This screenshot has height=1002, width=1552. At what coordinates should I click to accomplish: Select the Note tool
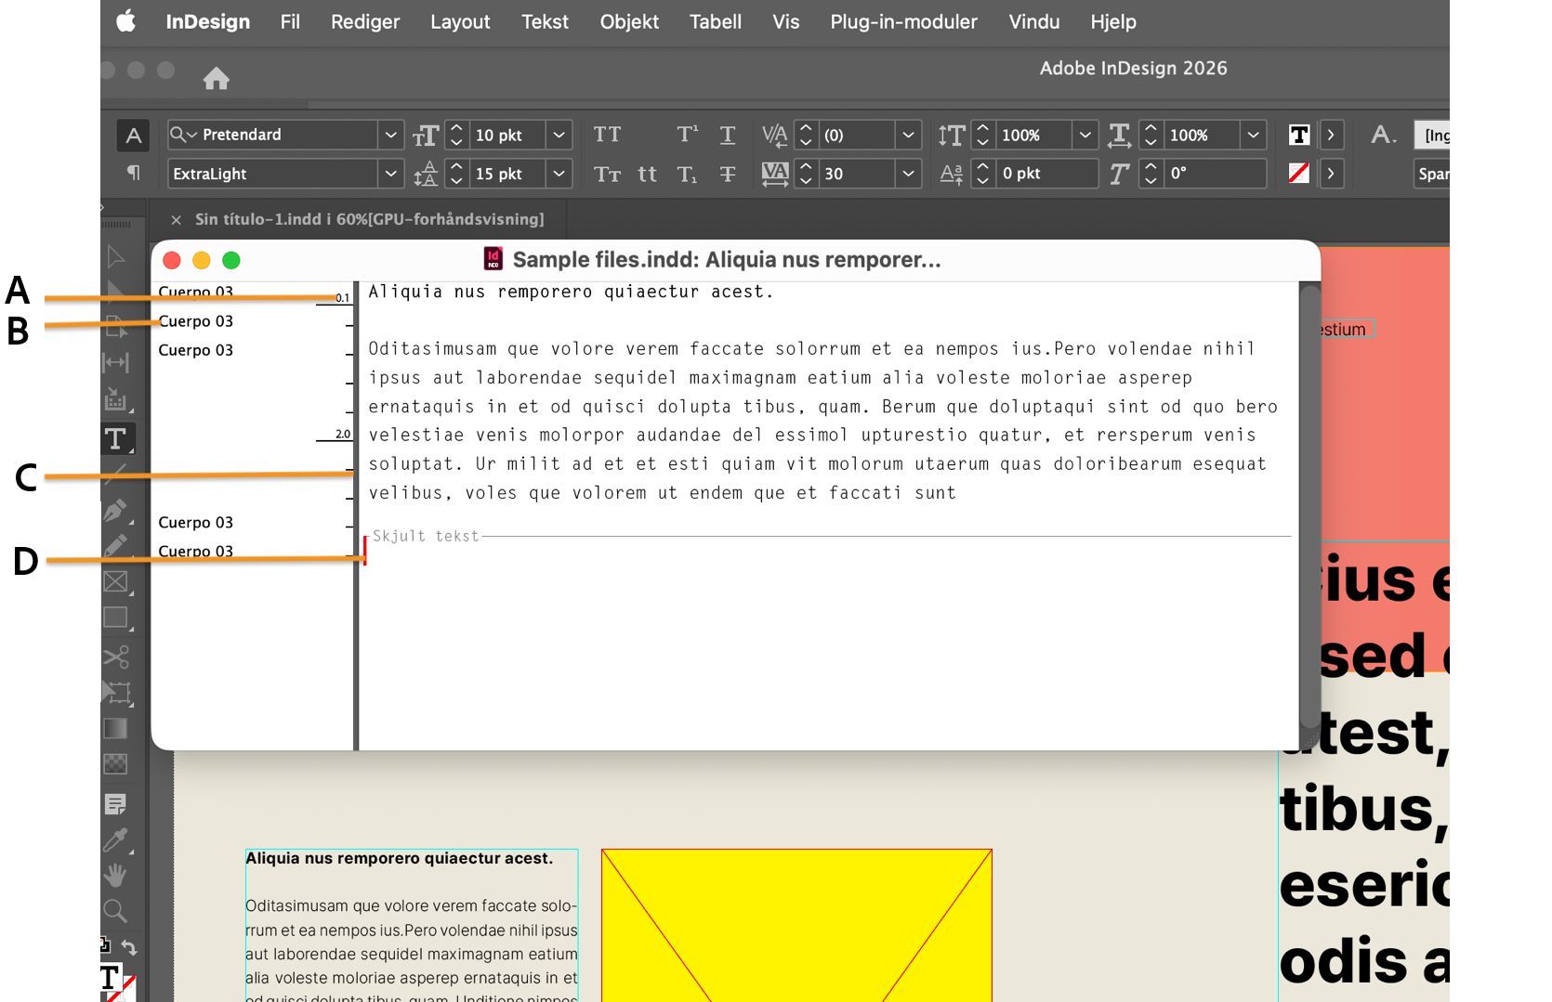116,804
